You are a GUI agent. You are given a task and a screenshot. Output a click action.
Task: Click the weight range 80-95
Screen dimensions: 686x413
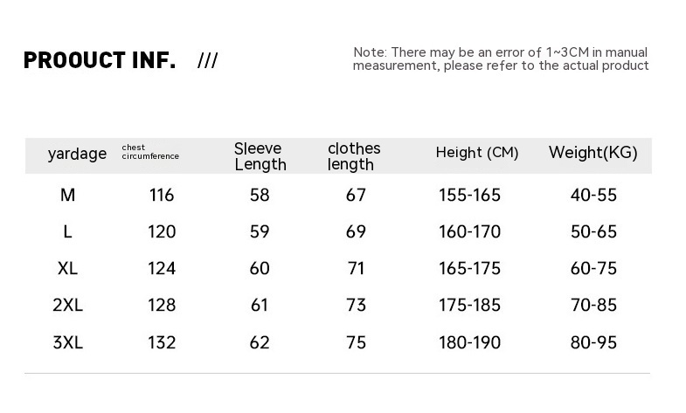[593, 342]
